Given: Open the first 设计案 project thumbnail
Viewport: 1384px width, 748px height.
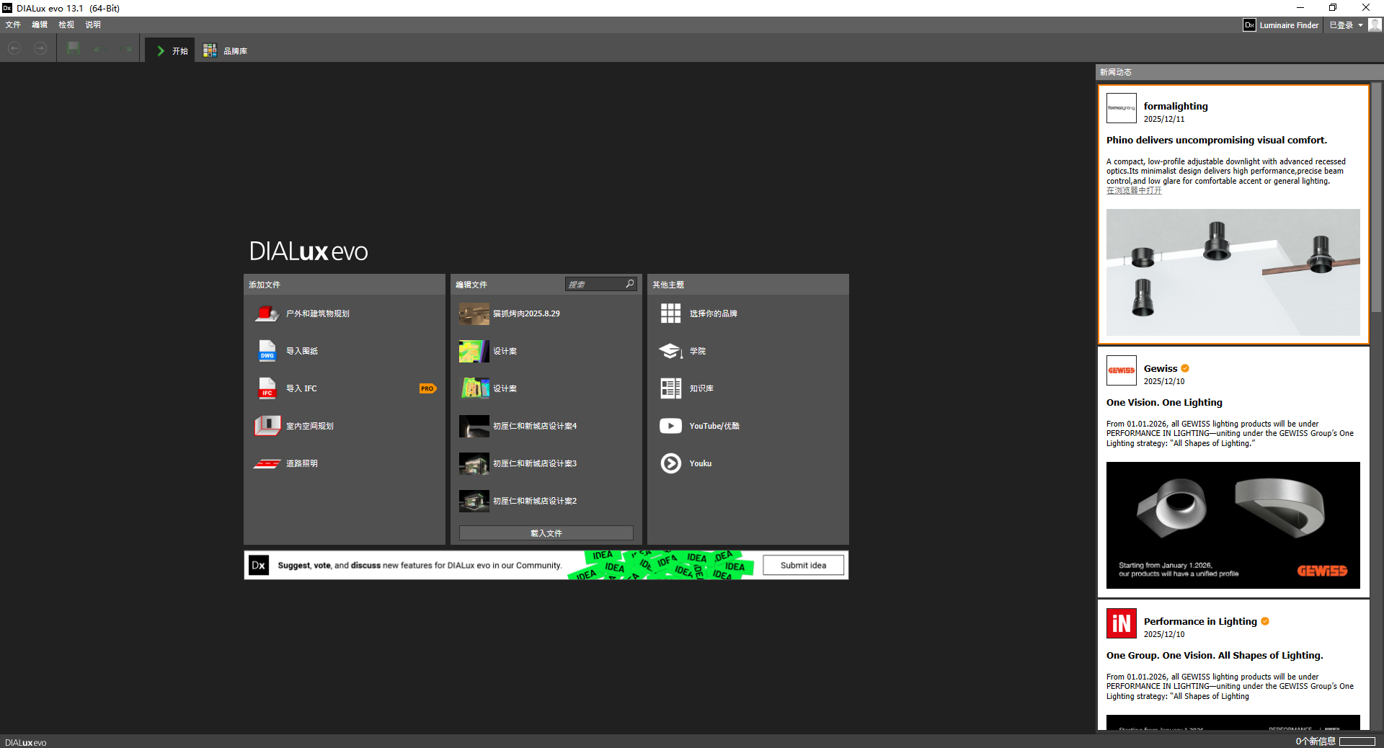Looking at the screenshot, I should 474,351.
